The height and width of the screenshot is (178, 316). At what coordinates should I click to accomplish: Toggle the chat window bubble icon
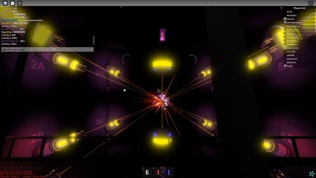point(12,3)
